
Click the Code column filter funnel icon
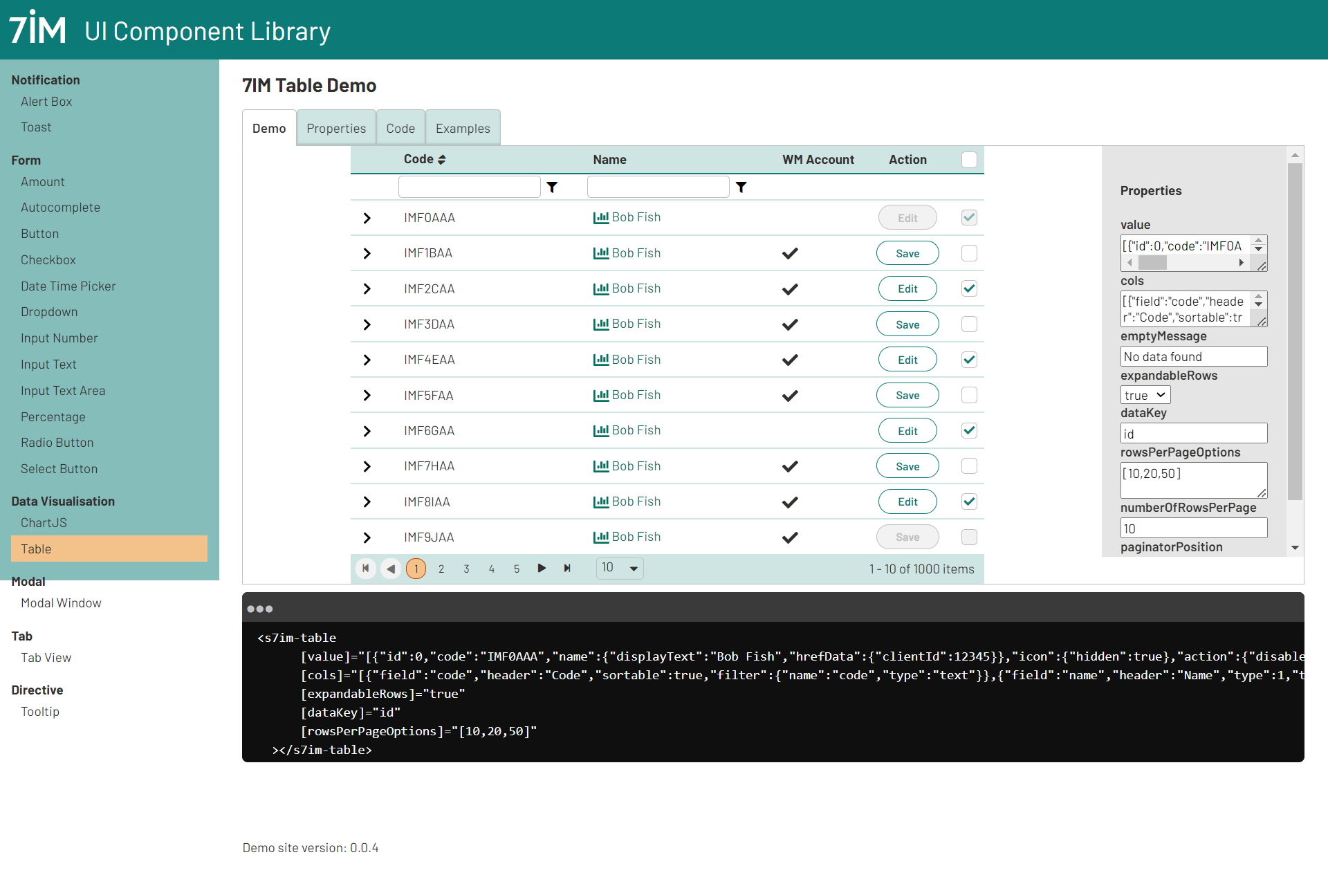552,187
